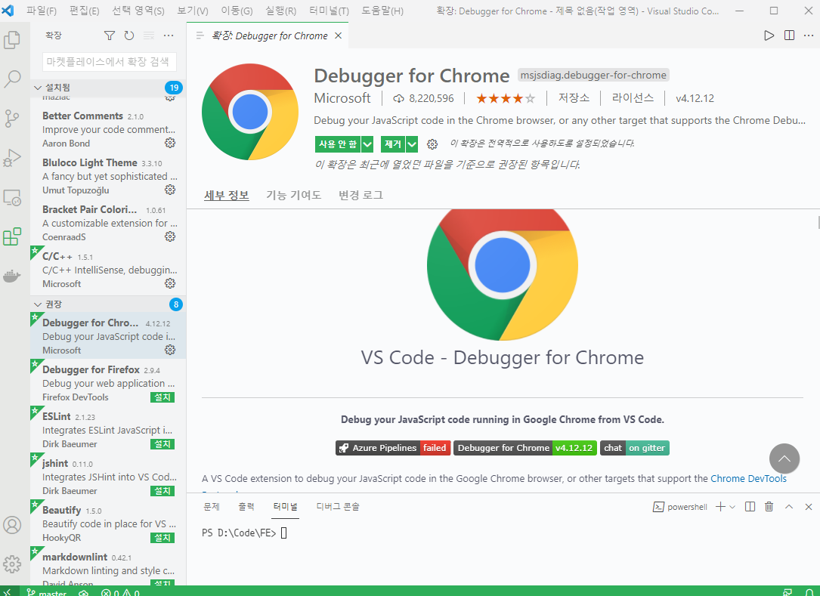Switch to the Output panel tab
The width and height of the screenshot is (820, 596).
point(246,507)
